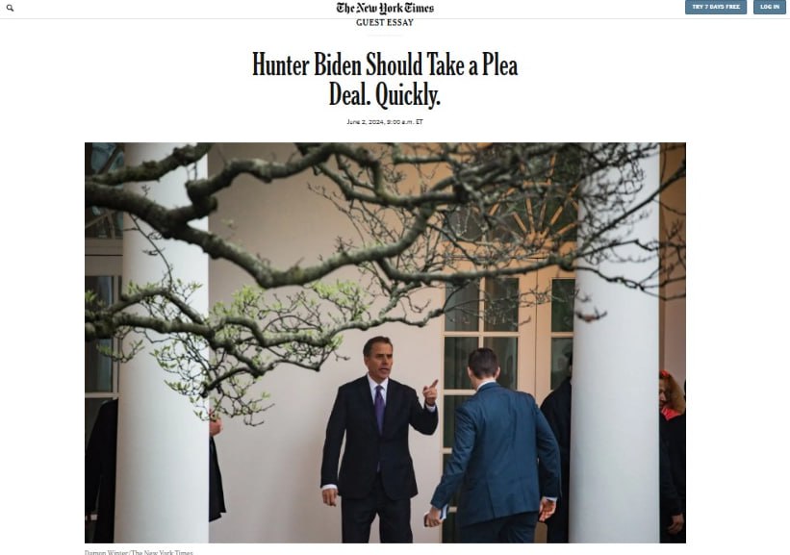Click The New York Times logo
This screenshot has width=790, height=555.
[385, 8]
